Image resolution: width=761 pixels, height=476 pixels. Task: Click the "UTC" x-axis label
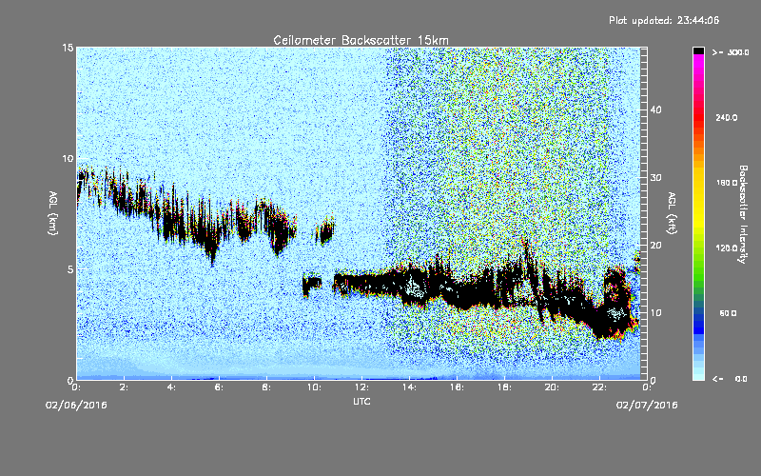(x=361, y=401)
